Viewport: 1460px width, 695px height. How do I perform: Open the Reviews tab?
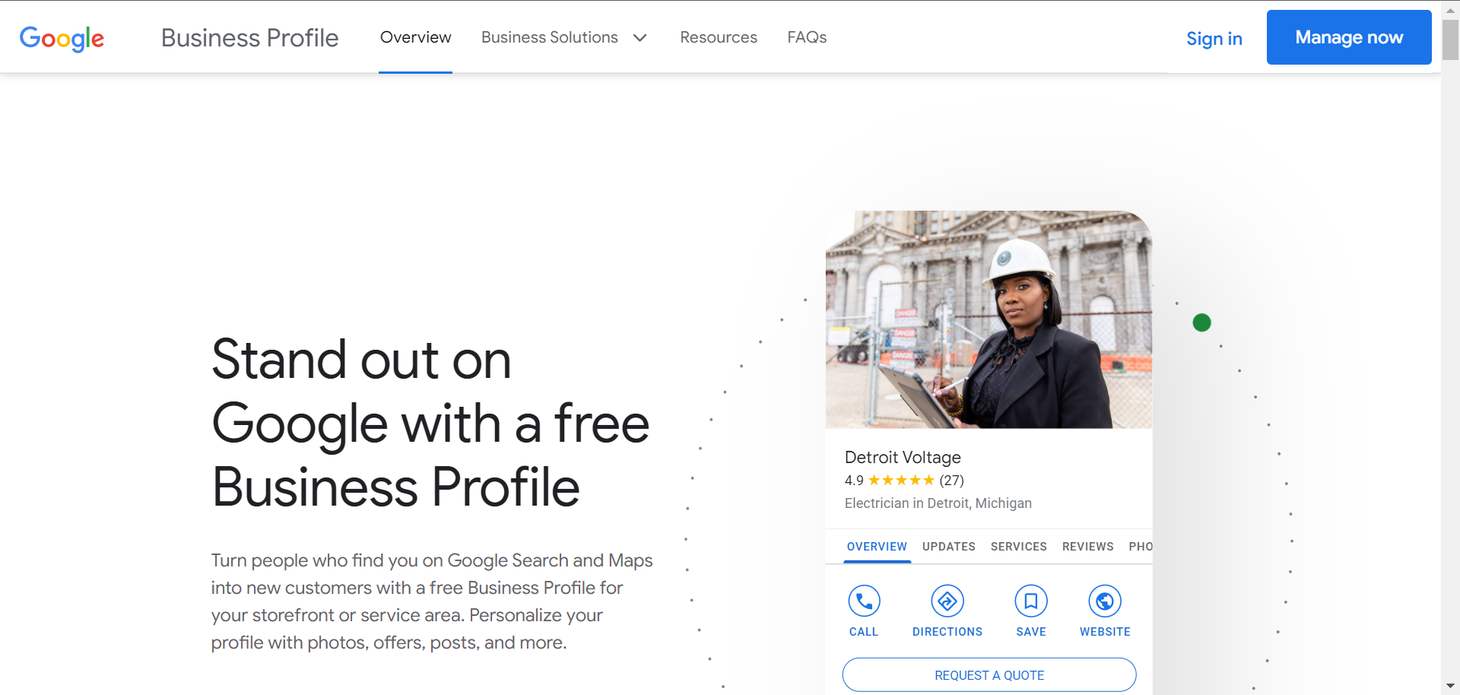(1087, 547)
